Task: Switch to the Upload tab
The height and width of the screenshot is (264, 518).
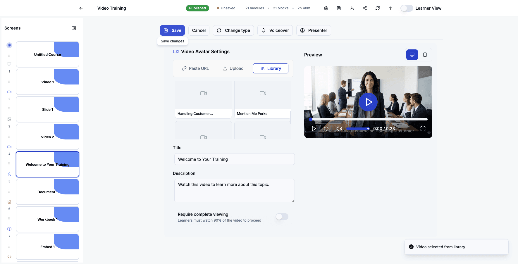Action: [x=233, y=68]
